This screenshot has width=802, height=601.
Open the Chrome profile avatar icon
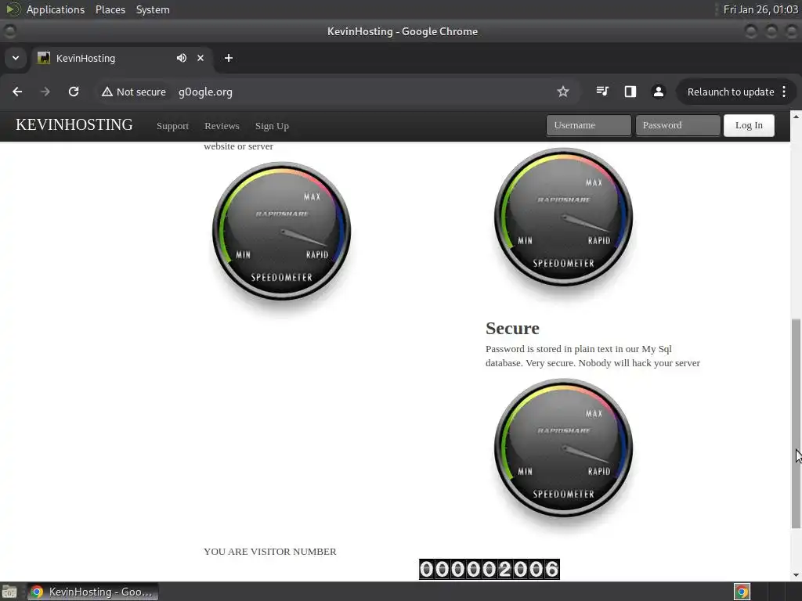(658, 92)
